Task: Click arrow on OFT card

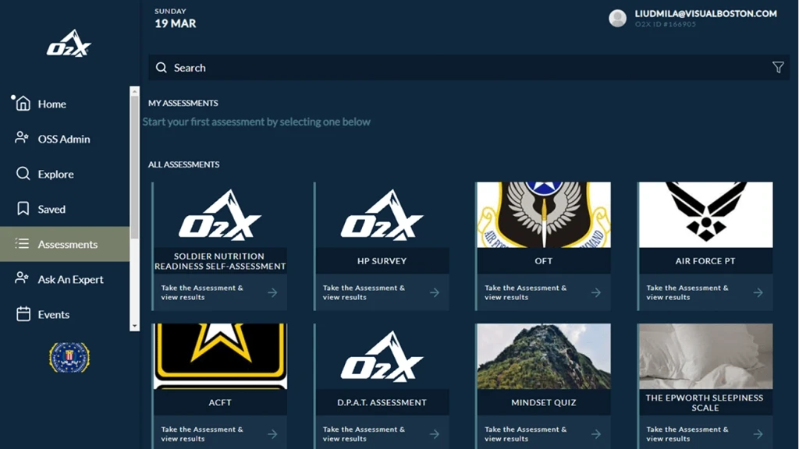Action: 595,293
